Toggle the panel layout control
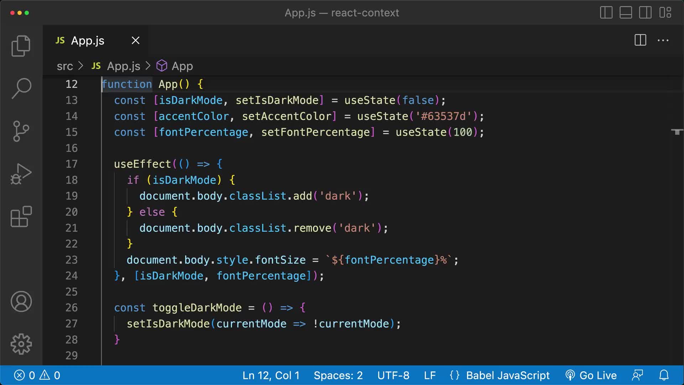684x385 pixels. pyautogui.click(x=626, y=13)
